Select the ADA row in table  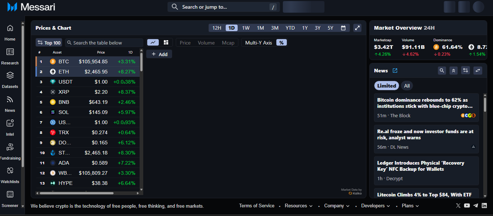pos(88,163)
